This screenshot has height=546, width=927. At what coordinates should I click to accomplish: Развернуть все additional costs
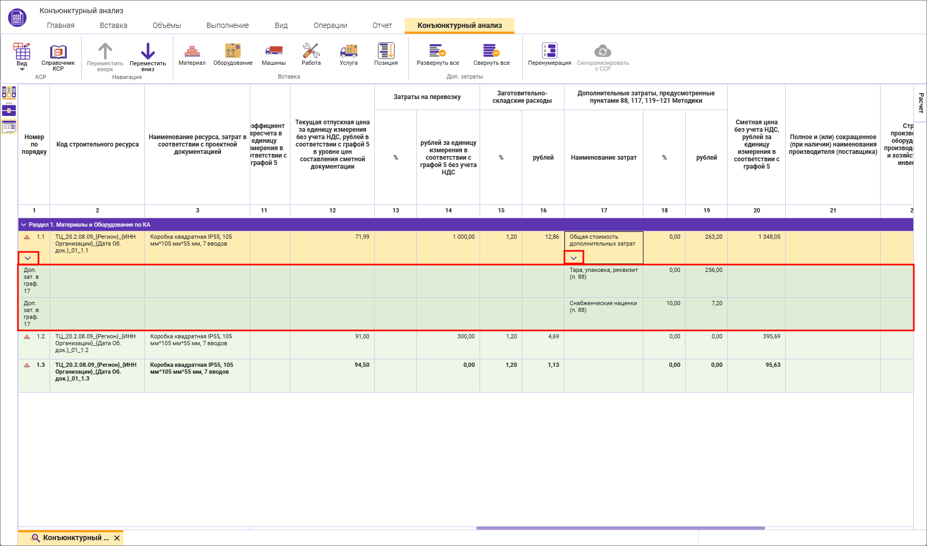tap(437, 55)
